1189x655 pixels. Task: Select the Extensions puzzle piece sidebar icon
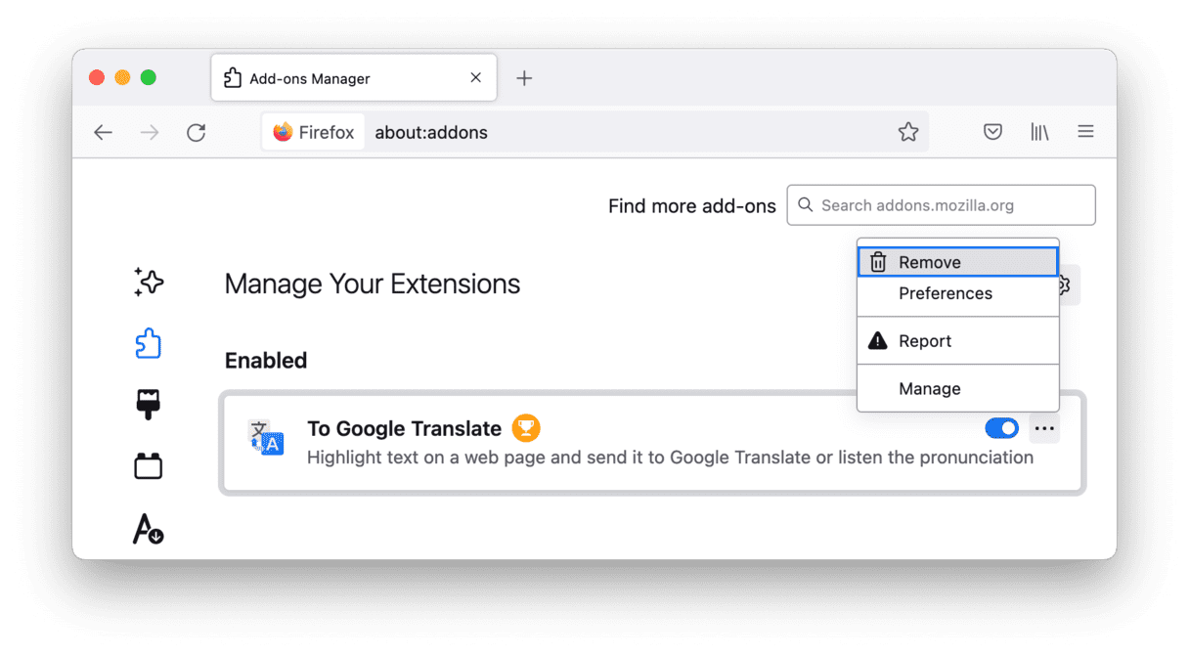tap(149, 343)
